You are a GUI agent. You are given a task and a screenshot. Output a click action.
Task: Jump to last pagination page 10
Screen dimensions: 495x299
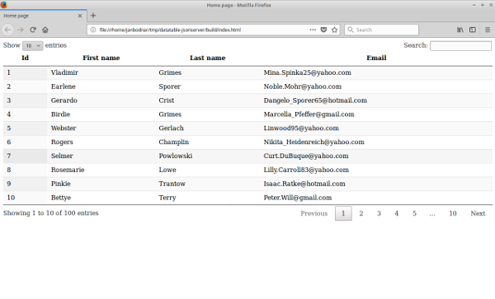tap(453, 213)
